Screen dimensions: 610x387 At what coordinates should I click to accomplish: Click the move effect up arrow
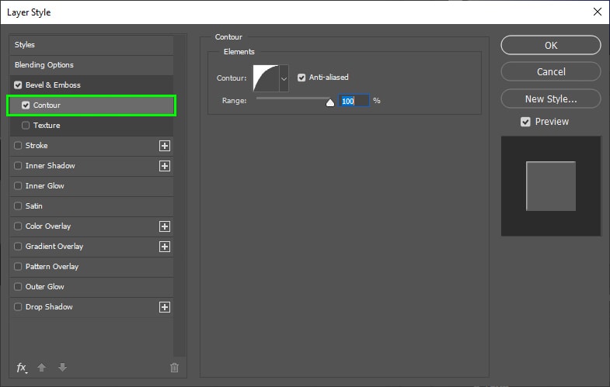click(44, 368)
